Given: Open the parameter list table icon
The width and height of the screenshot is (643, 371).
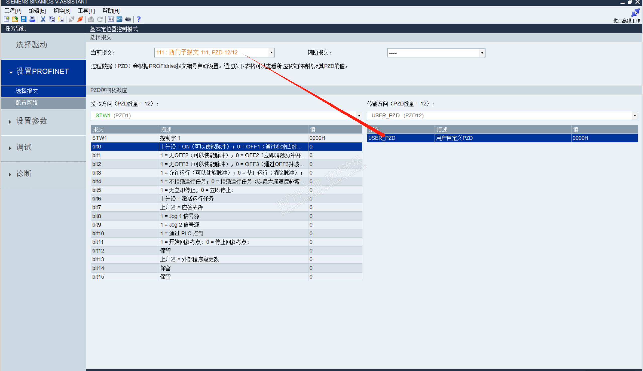Looking at the screenshot, I should pos(111,19).
